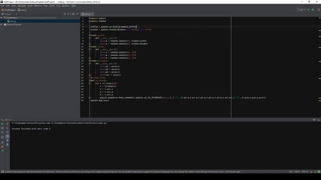
Task: Click Print icon in Run console
Action: pos(7,140)
